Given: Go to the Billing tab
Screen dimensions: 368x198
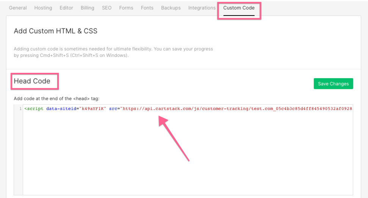Looking at the screenshot, I should [x=88, y=8].
